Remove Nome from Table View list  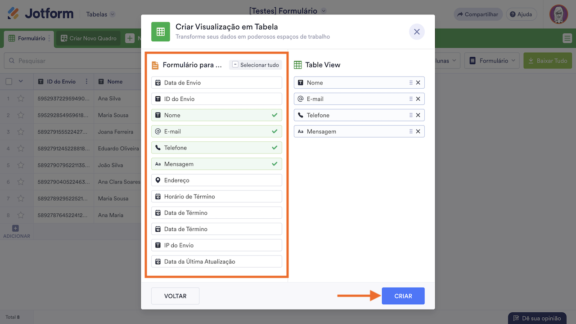[x=418, y=83]
